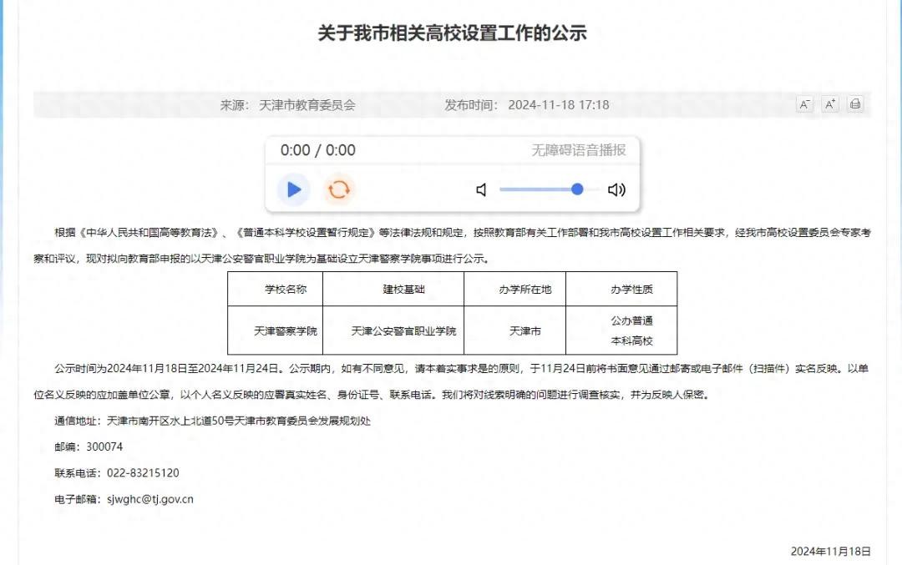
Task: Increase font size with A+ button
Action: 829,104
